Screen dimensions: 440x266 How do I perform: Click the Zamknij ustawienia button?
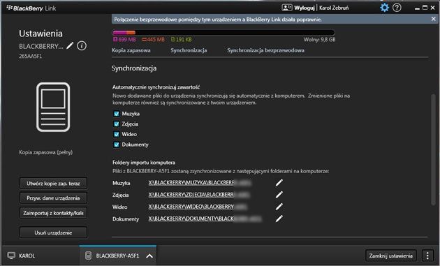pos(391,256)
